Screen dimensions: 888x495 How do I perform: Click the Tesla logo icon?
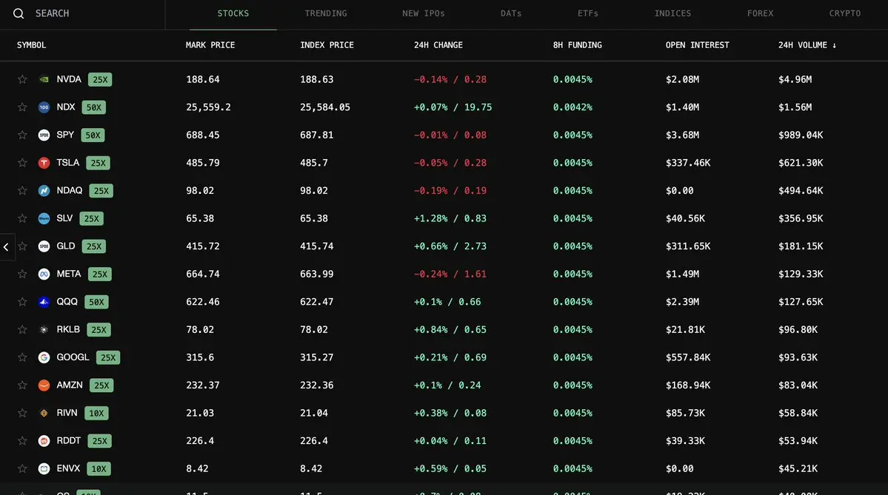click(44, 163)
